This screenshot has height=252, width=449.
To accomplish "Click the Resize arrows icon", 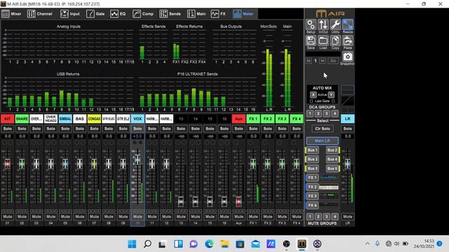I will [x=348, y=25].
